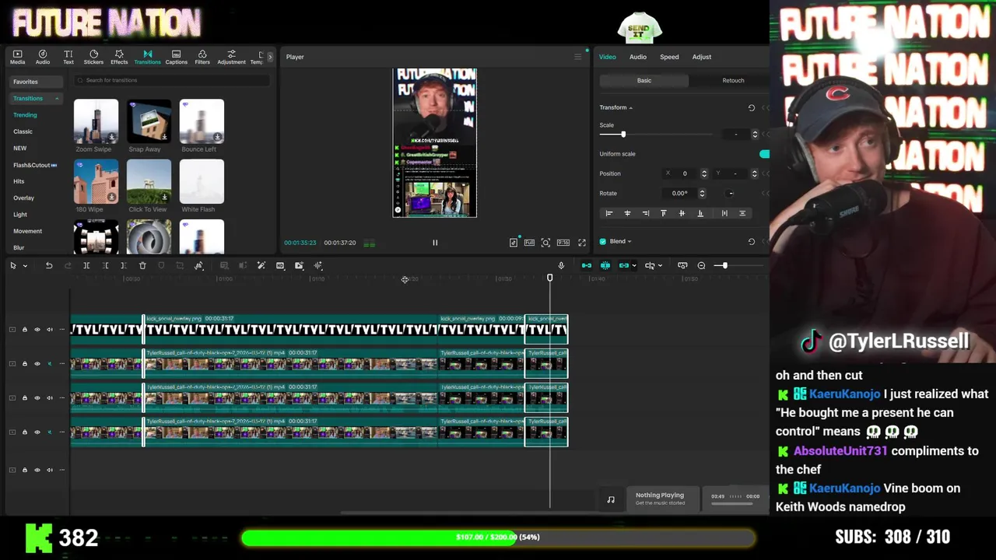The height and width of the screenshot is (560, 996).
Task: Hide the overlay PNG track
Action: pos(37,330)
